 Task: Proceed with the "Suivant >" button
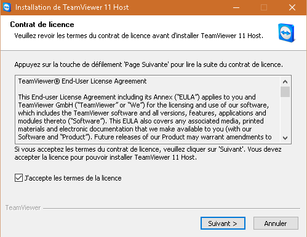[x=223, y=223]
